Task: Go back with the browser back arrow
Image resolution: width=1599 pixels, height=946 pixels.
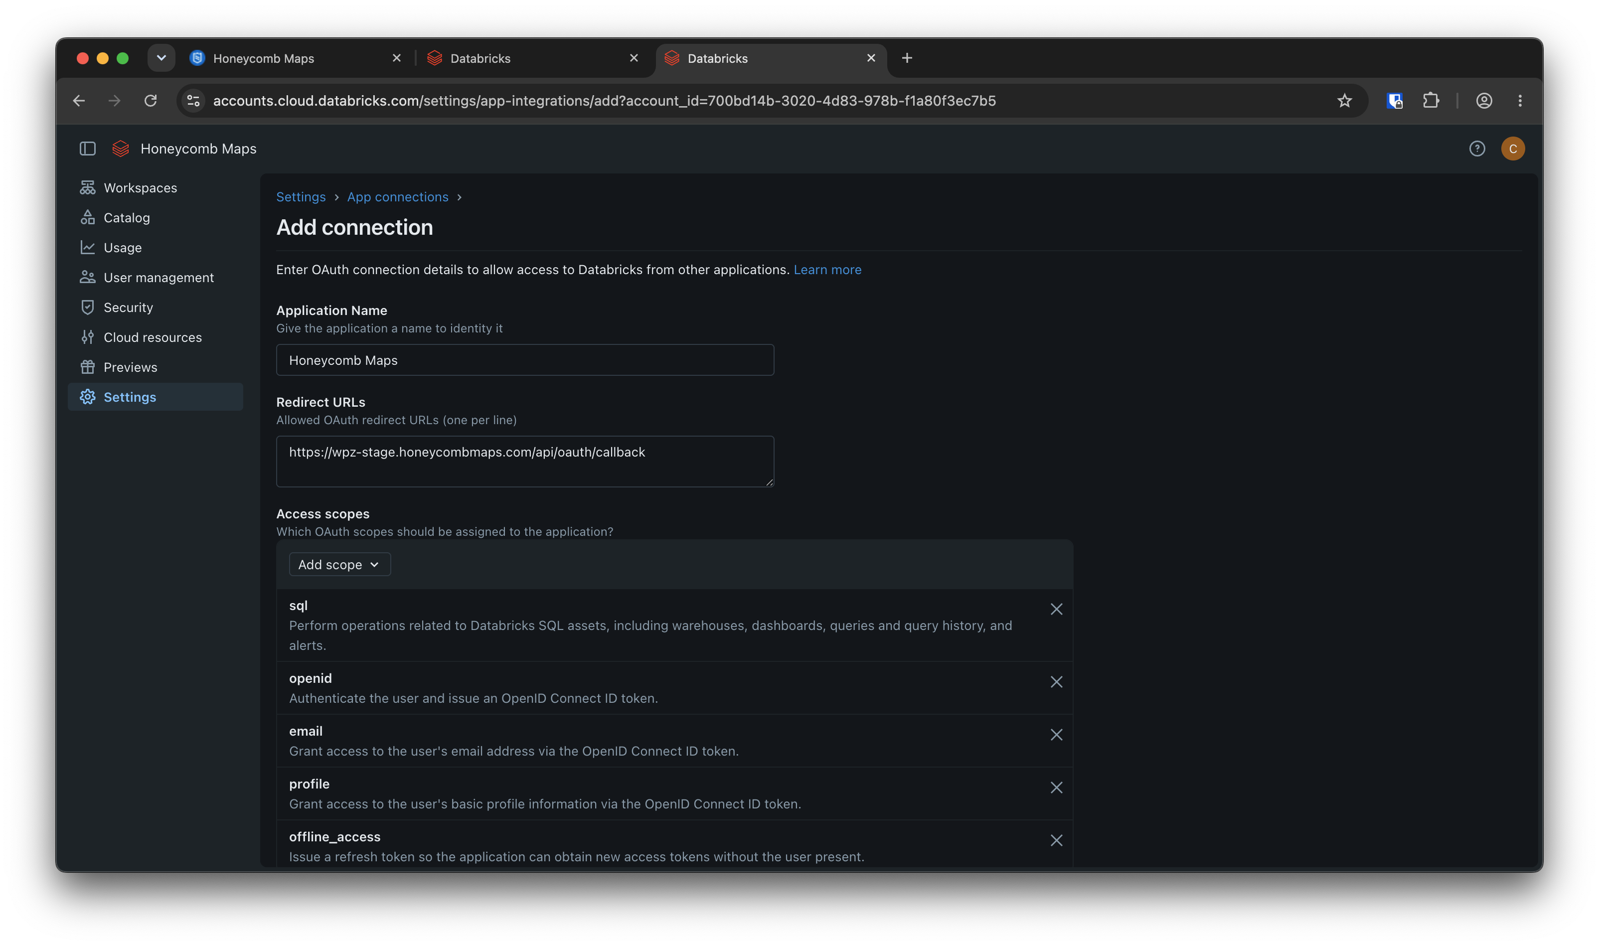Action: tap(79, 101)
